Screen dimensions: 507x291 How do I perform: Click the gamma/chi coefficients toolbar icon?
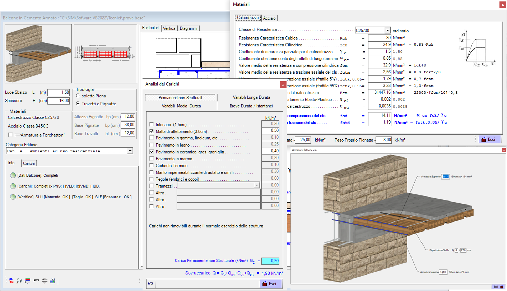[x=19, y=281]
